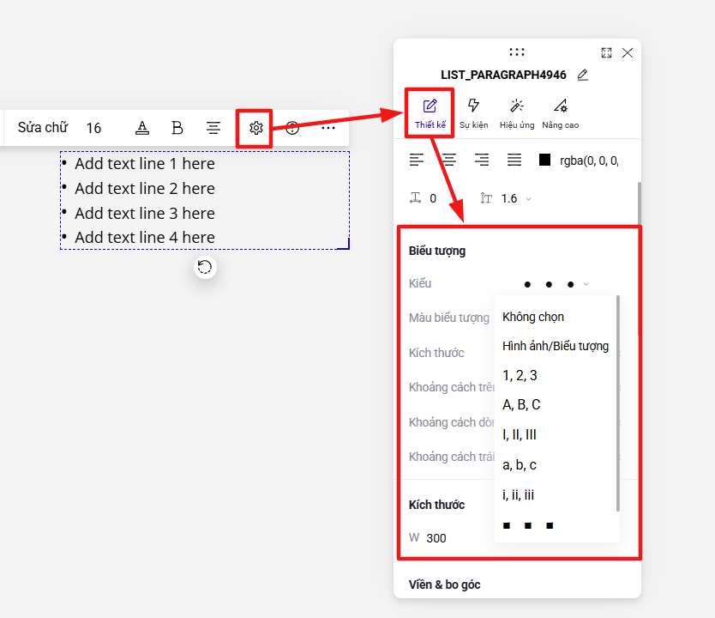Image resolution: width=715 pixels, height=618 pixels.
Task: Click Sửa chữ edit text button
Action: [x=43, y=127]
